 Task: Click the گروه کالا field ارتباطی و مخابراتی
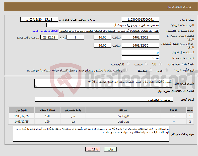point(104,100)
